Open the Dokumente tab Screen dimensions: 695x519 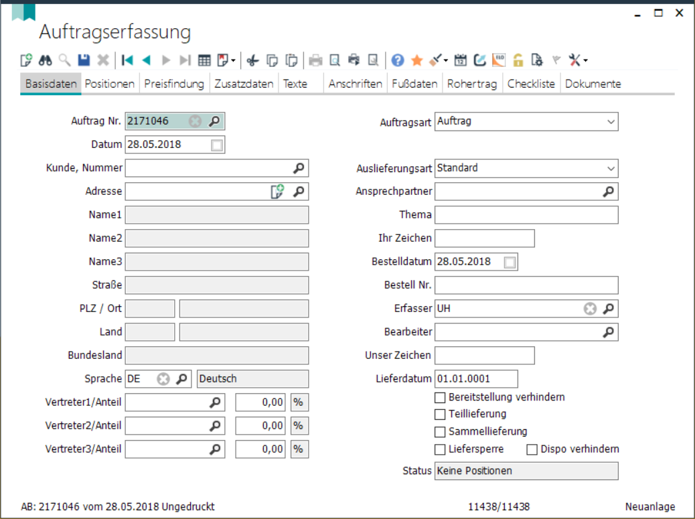point(593,84)
